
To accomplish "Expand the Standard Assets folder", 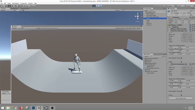I will (144, 63).
